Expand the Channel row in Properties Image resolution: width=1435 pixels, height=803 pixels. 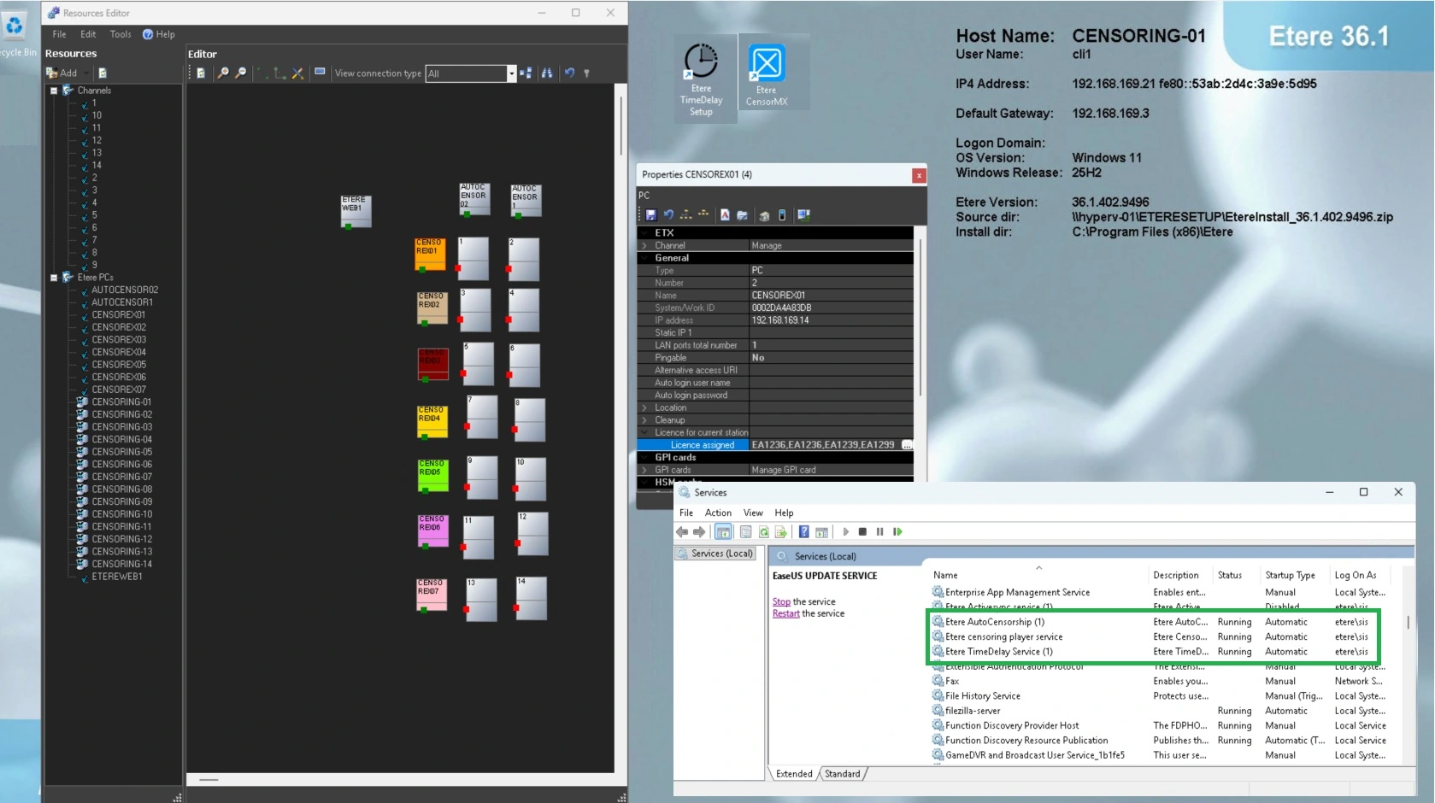click(644, 246)
